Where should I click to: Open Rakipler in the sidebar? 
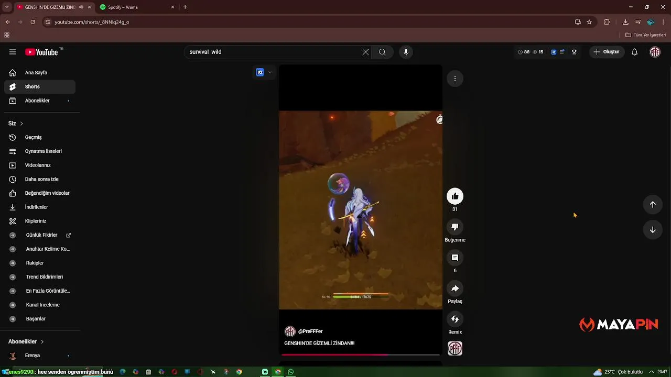coord(40,263)
